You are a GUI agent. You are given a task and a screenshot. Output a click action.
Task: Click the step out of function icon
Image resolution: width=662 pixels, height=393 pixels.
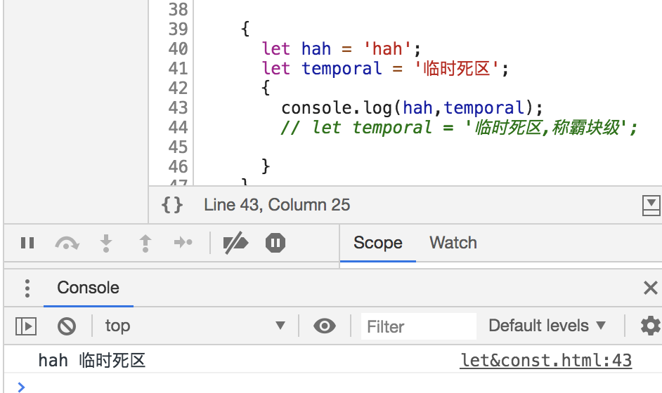point(145,244)
